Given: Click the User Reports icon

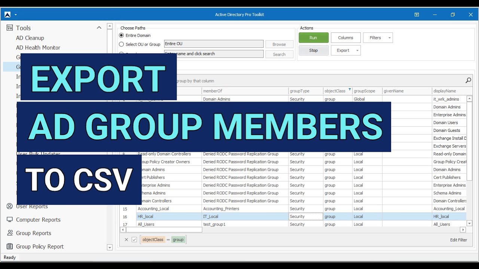Looking at the screenshot, I should [10, 206].
